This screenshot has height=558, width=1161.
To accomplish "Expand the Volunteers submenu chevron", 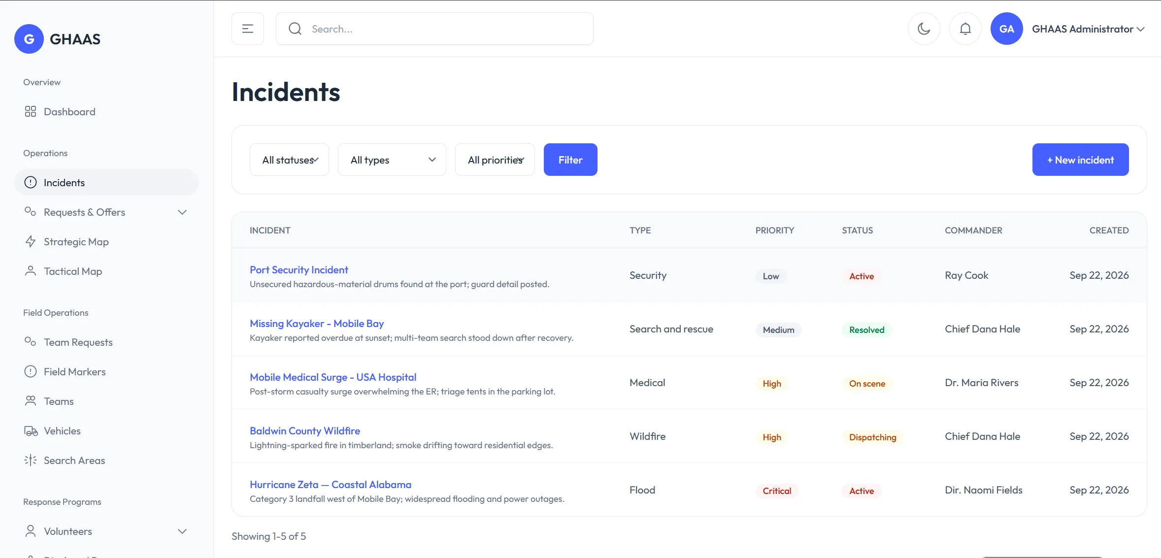I will (x=182, y=531).
